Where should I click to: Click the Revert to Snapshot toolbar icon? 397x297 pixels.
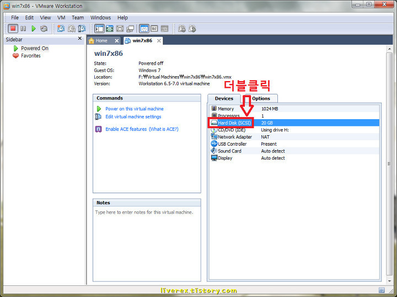click(x=71, y=28)
